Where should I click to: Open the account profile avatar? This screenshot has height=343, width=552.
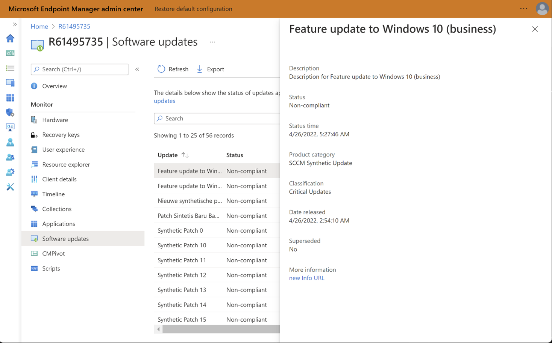click(x=542, y=9)
